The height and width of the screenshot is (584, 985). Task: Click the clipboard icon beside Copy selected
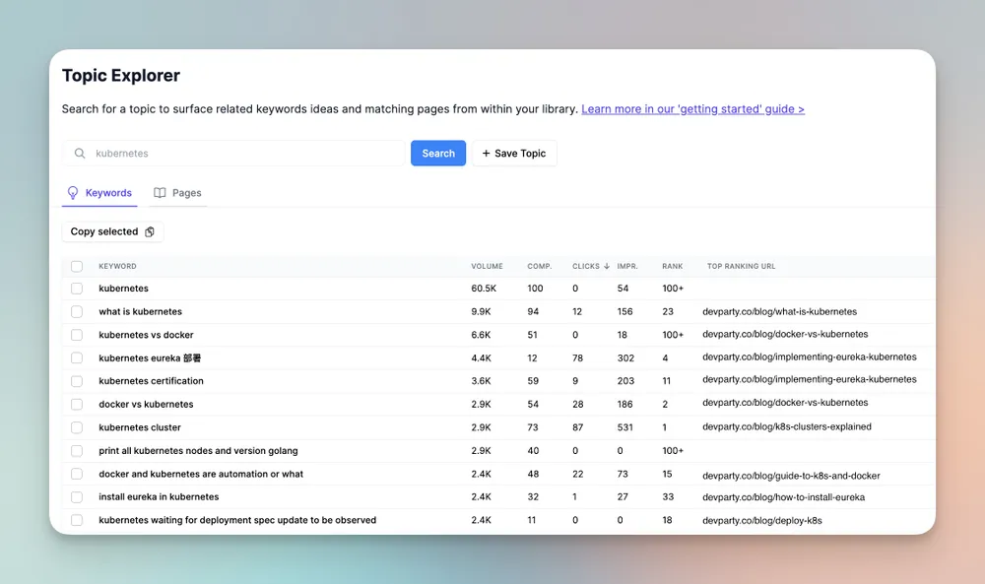click(150, 232)
